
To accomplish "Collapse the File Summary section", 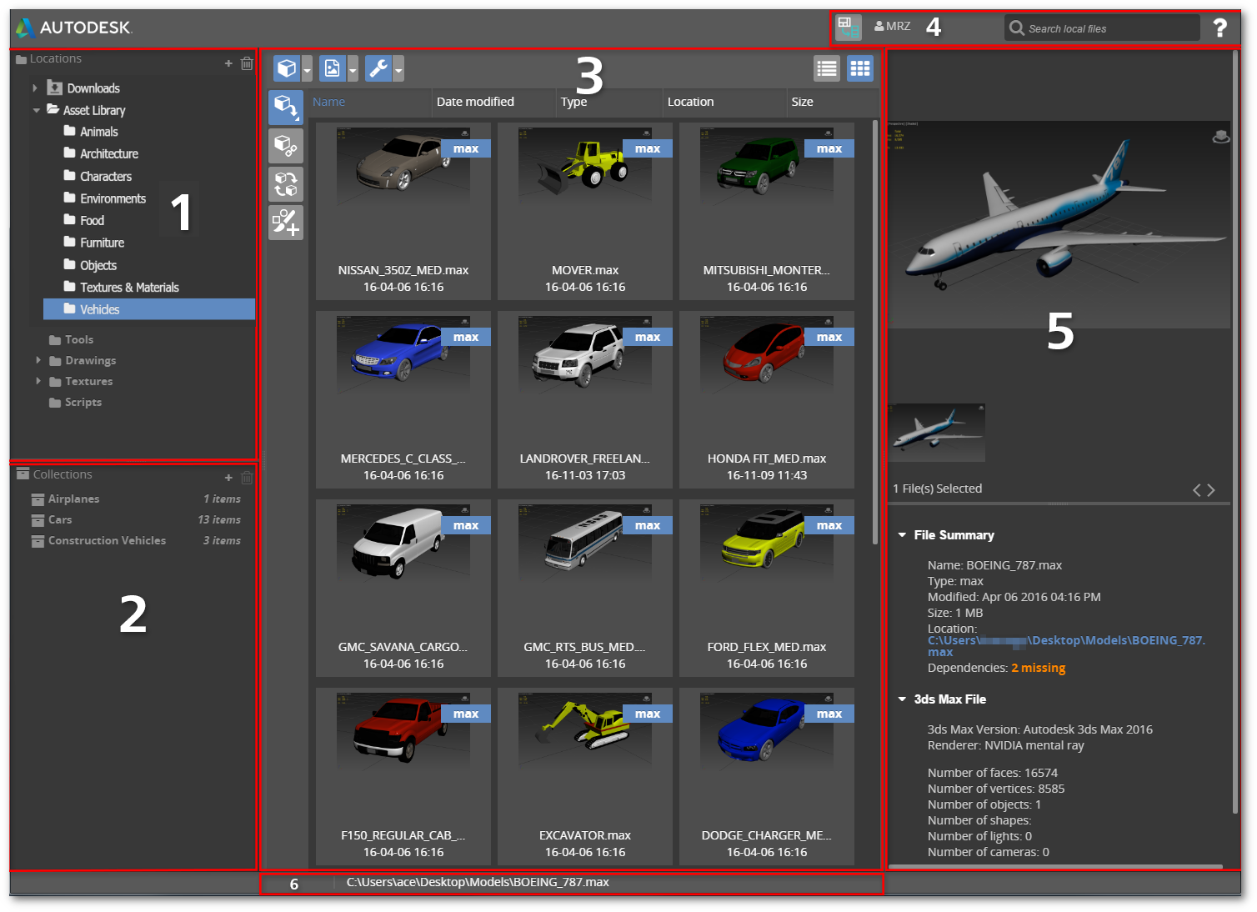I will 902,535.
